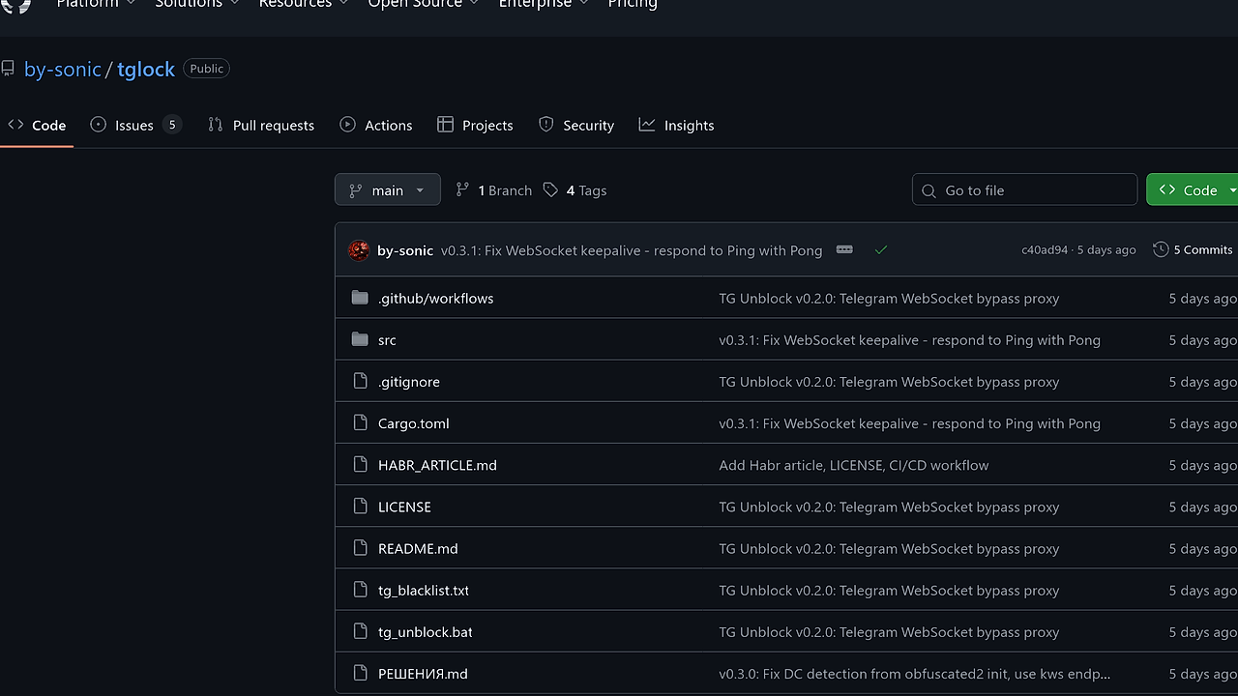The image size is (1238, 696).
Task: Open the Cargo.toml file
Action: pyautogui.click(x=414, y=422)
